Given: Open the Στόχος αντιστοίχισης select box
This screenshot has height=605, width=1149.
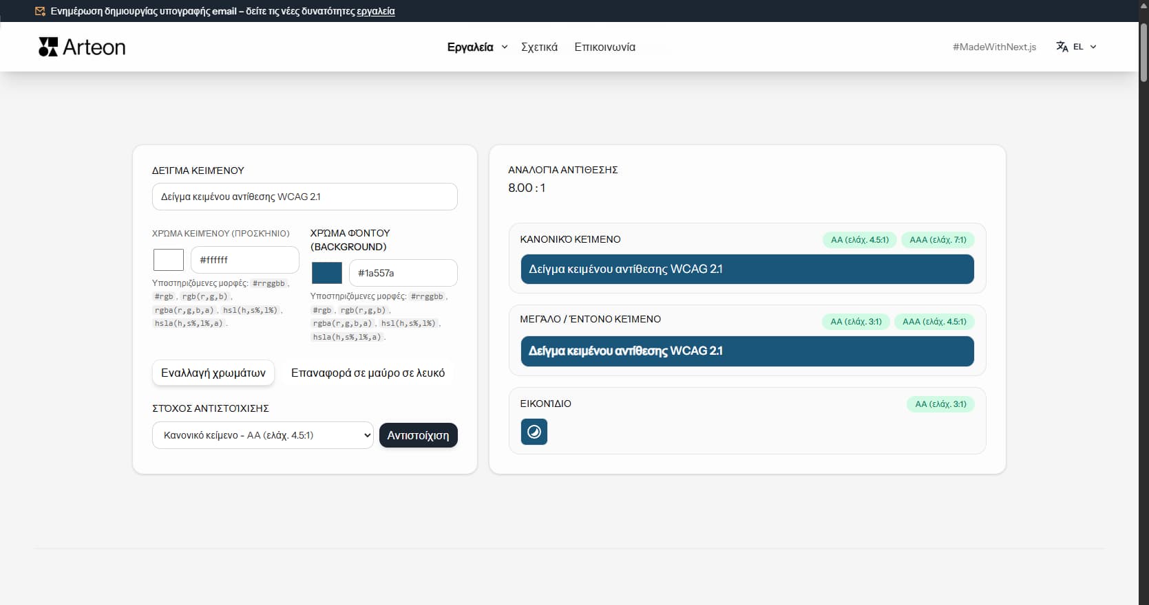Looking at the screenshot, I should 262,435.
